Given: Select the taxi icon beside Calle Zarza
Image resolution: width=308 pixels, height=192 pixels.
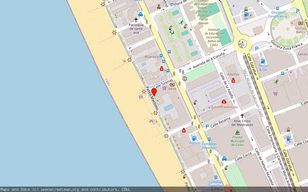Looking at the screenshot, I should tap(224, 159).
